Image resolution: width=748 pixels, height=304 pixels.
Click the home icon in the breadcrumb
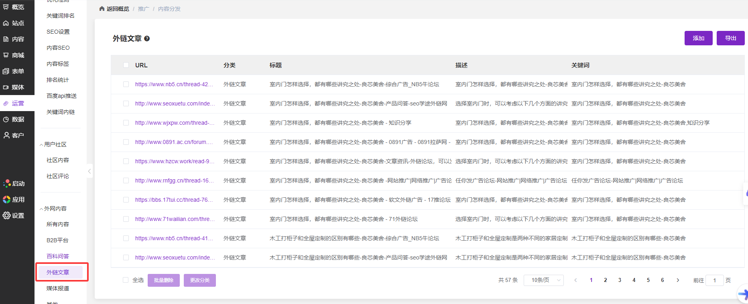tap(102, 9)
